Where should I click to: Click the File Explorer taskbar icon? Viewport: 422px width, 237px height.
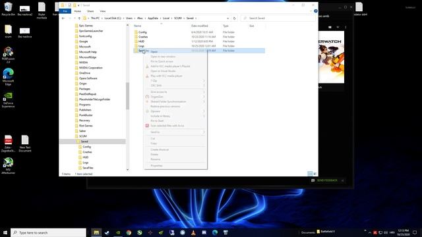96,232
